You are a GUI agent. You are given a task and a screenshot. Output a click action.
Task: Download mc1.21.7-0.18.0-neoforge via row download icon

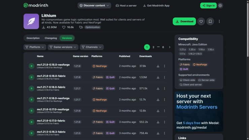click(x=158, y=100)
